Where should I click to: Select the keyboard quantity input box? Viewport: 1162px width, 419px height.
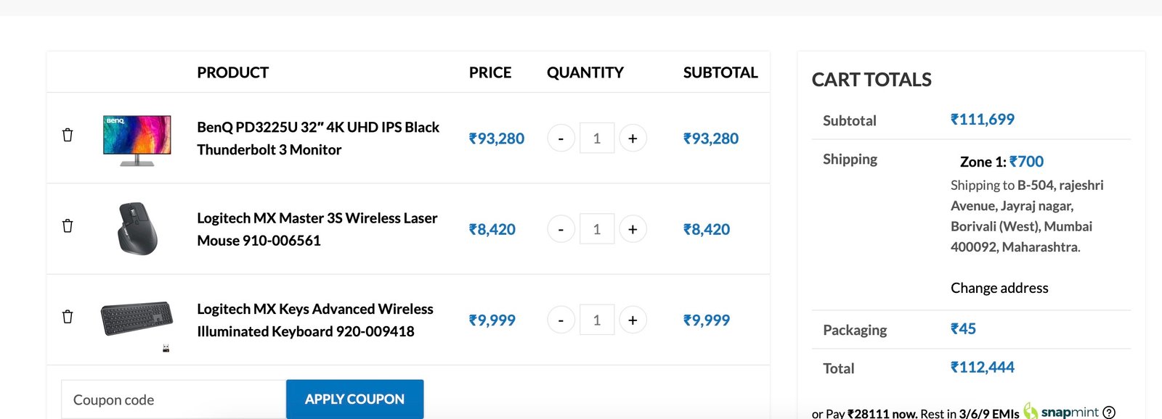coord(596,319)
